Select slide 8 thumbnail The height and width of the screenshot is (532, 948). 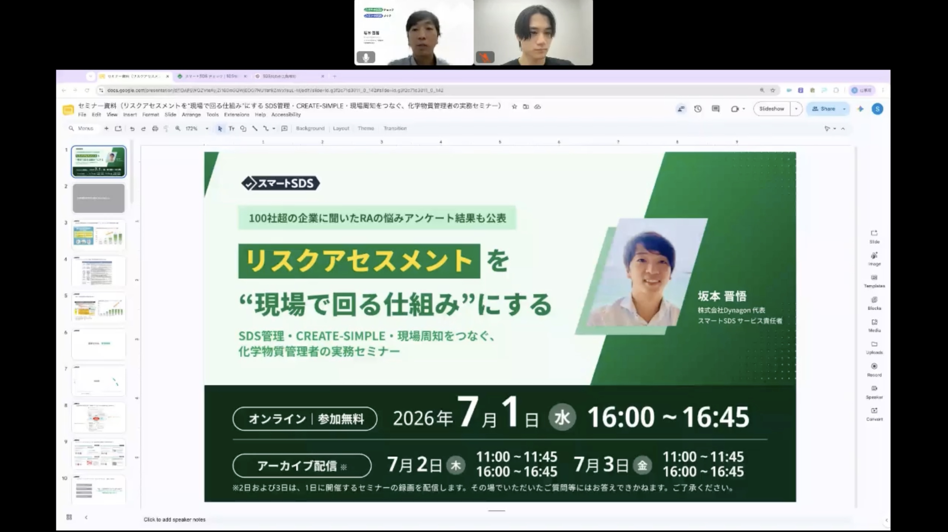click(98, 417)
